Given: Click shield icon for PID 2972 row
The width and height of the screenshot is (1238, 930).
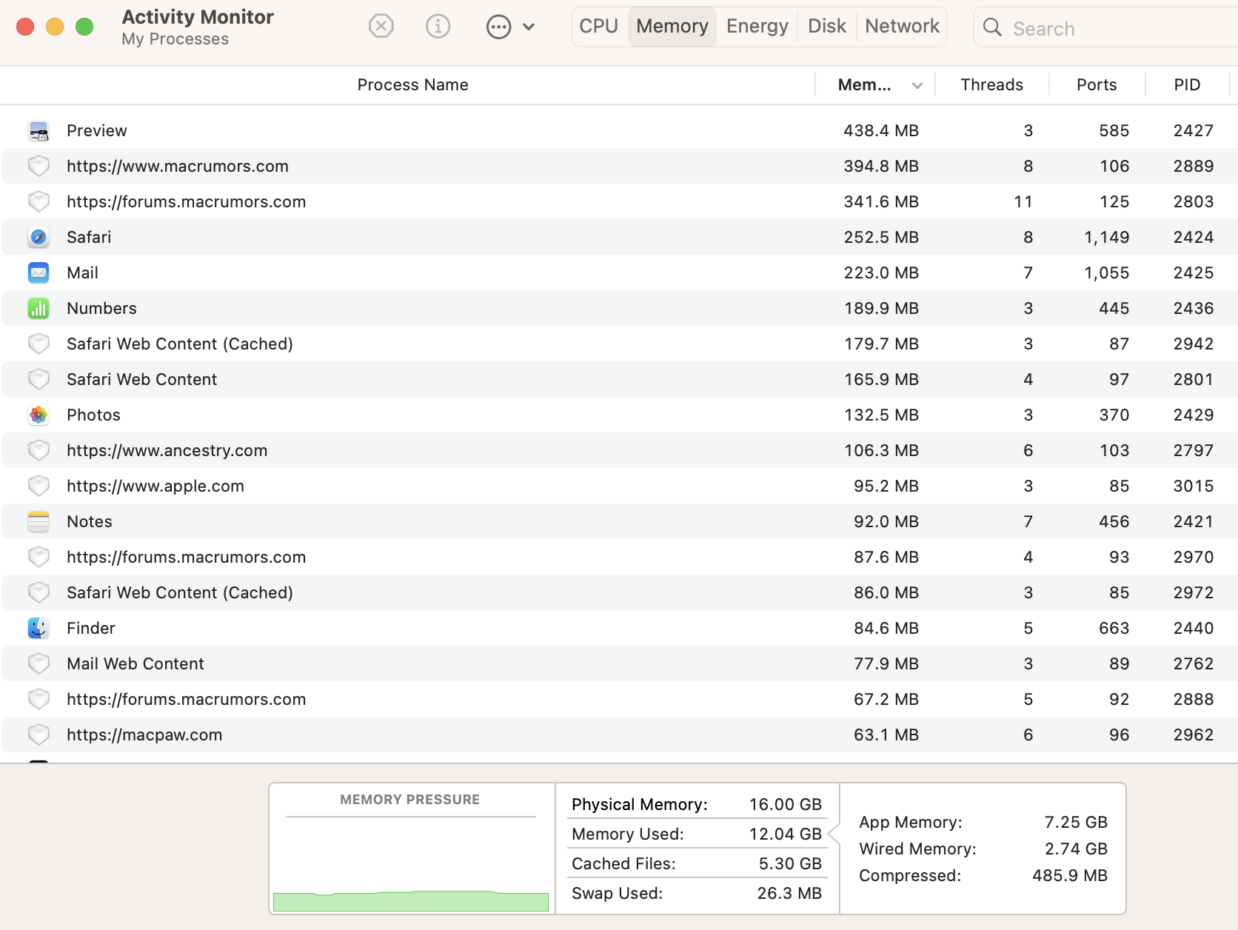Looking at the screenshot, I should pos(39,592).
